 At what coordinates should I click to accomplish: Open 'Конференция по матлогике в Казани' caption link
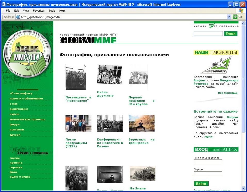(110, 143)
